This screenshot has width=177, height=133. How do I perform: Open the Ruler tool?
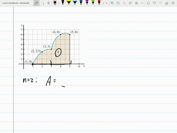click(x=130, y=3)
